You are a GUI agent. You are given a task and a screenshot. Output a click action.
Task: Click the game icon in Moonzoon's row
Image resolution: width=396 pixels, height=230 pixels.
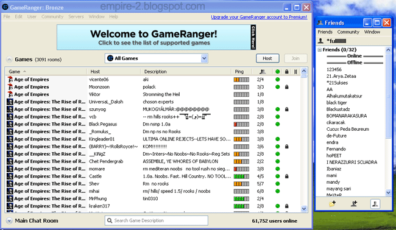pyautogui.click(x=10, y=87)
